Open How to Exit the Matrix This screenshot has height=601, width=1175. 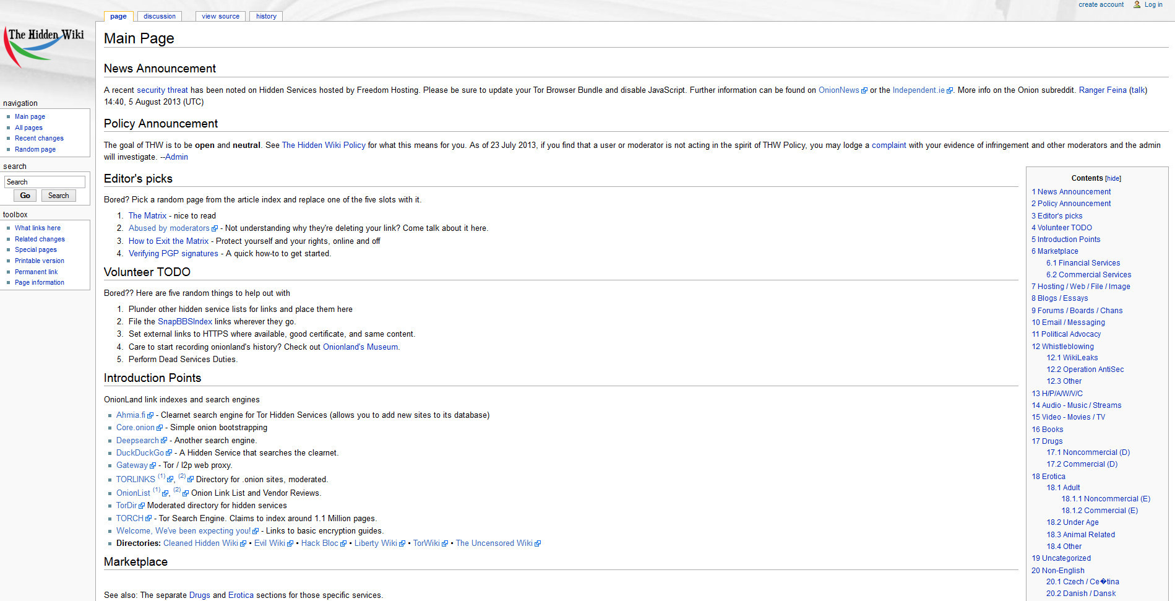coord(168,241)
